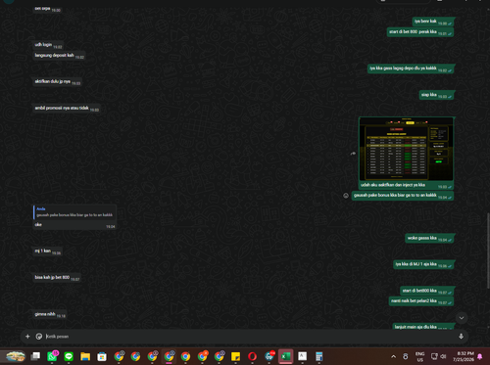
Task: Select message 'iya kka di MJ 1 aja kka'
Action: point(423,264)
